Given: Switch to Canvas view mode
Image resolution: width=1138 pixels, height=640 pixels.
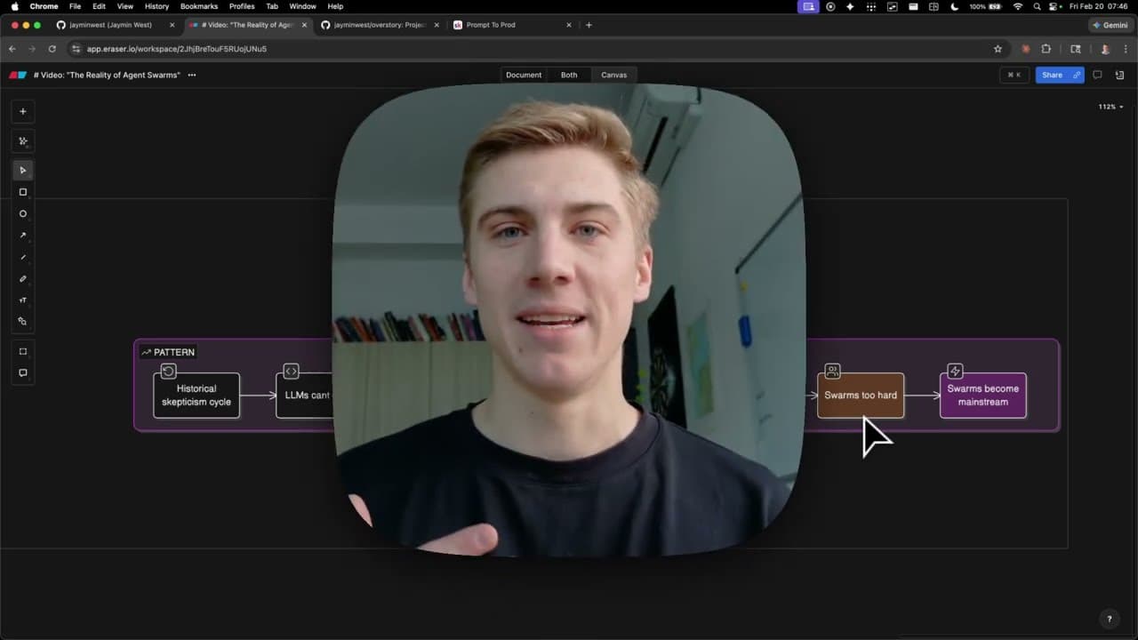Looking at the screenshot, I should [x=613, y=76].
